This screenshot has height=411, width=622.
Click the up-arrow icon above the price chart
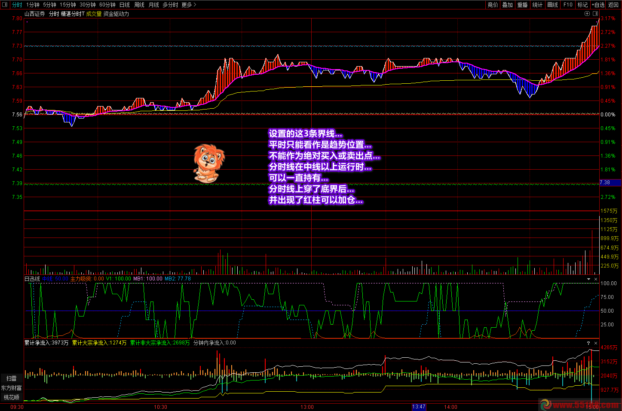coord(587,14)
